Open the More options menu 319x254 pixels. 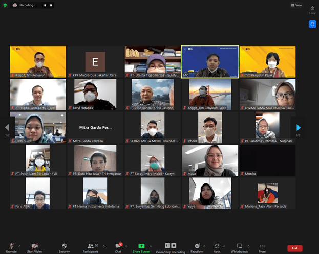pos(262,246)
